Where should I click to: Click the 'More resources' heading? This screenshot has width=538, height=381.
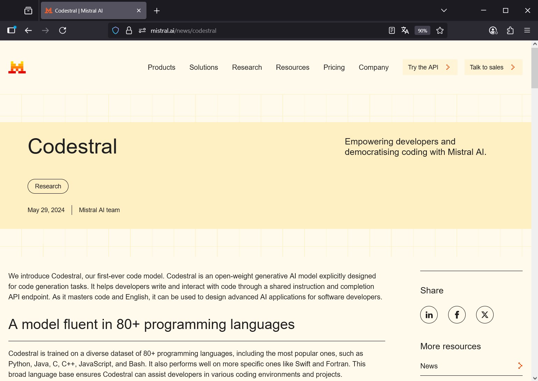(451, 346)
